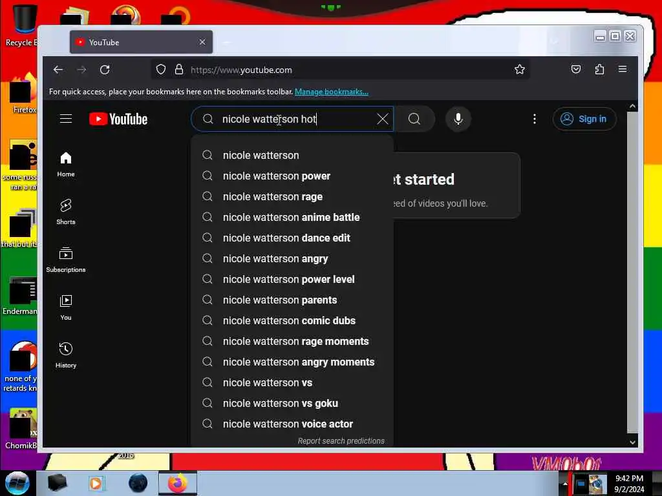Screen dimensions: 662x496
Task: Click the magnifier search button
Action: [x=414, y=119]
